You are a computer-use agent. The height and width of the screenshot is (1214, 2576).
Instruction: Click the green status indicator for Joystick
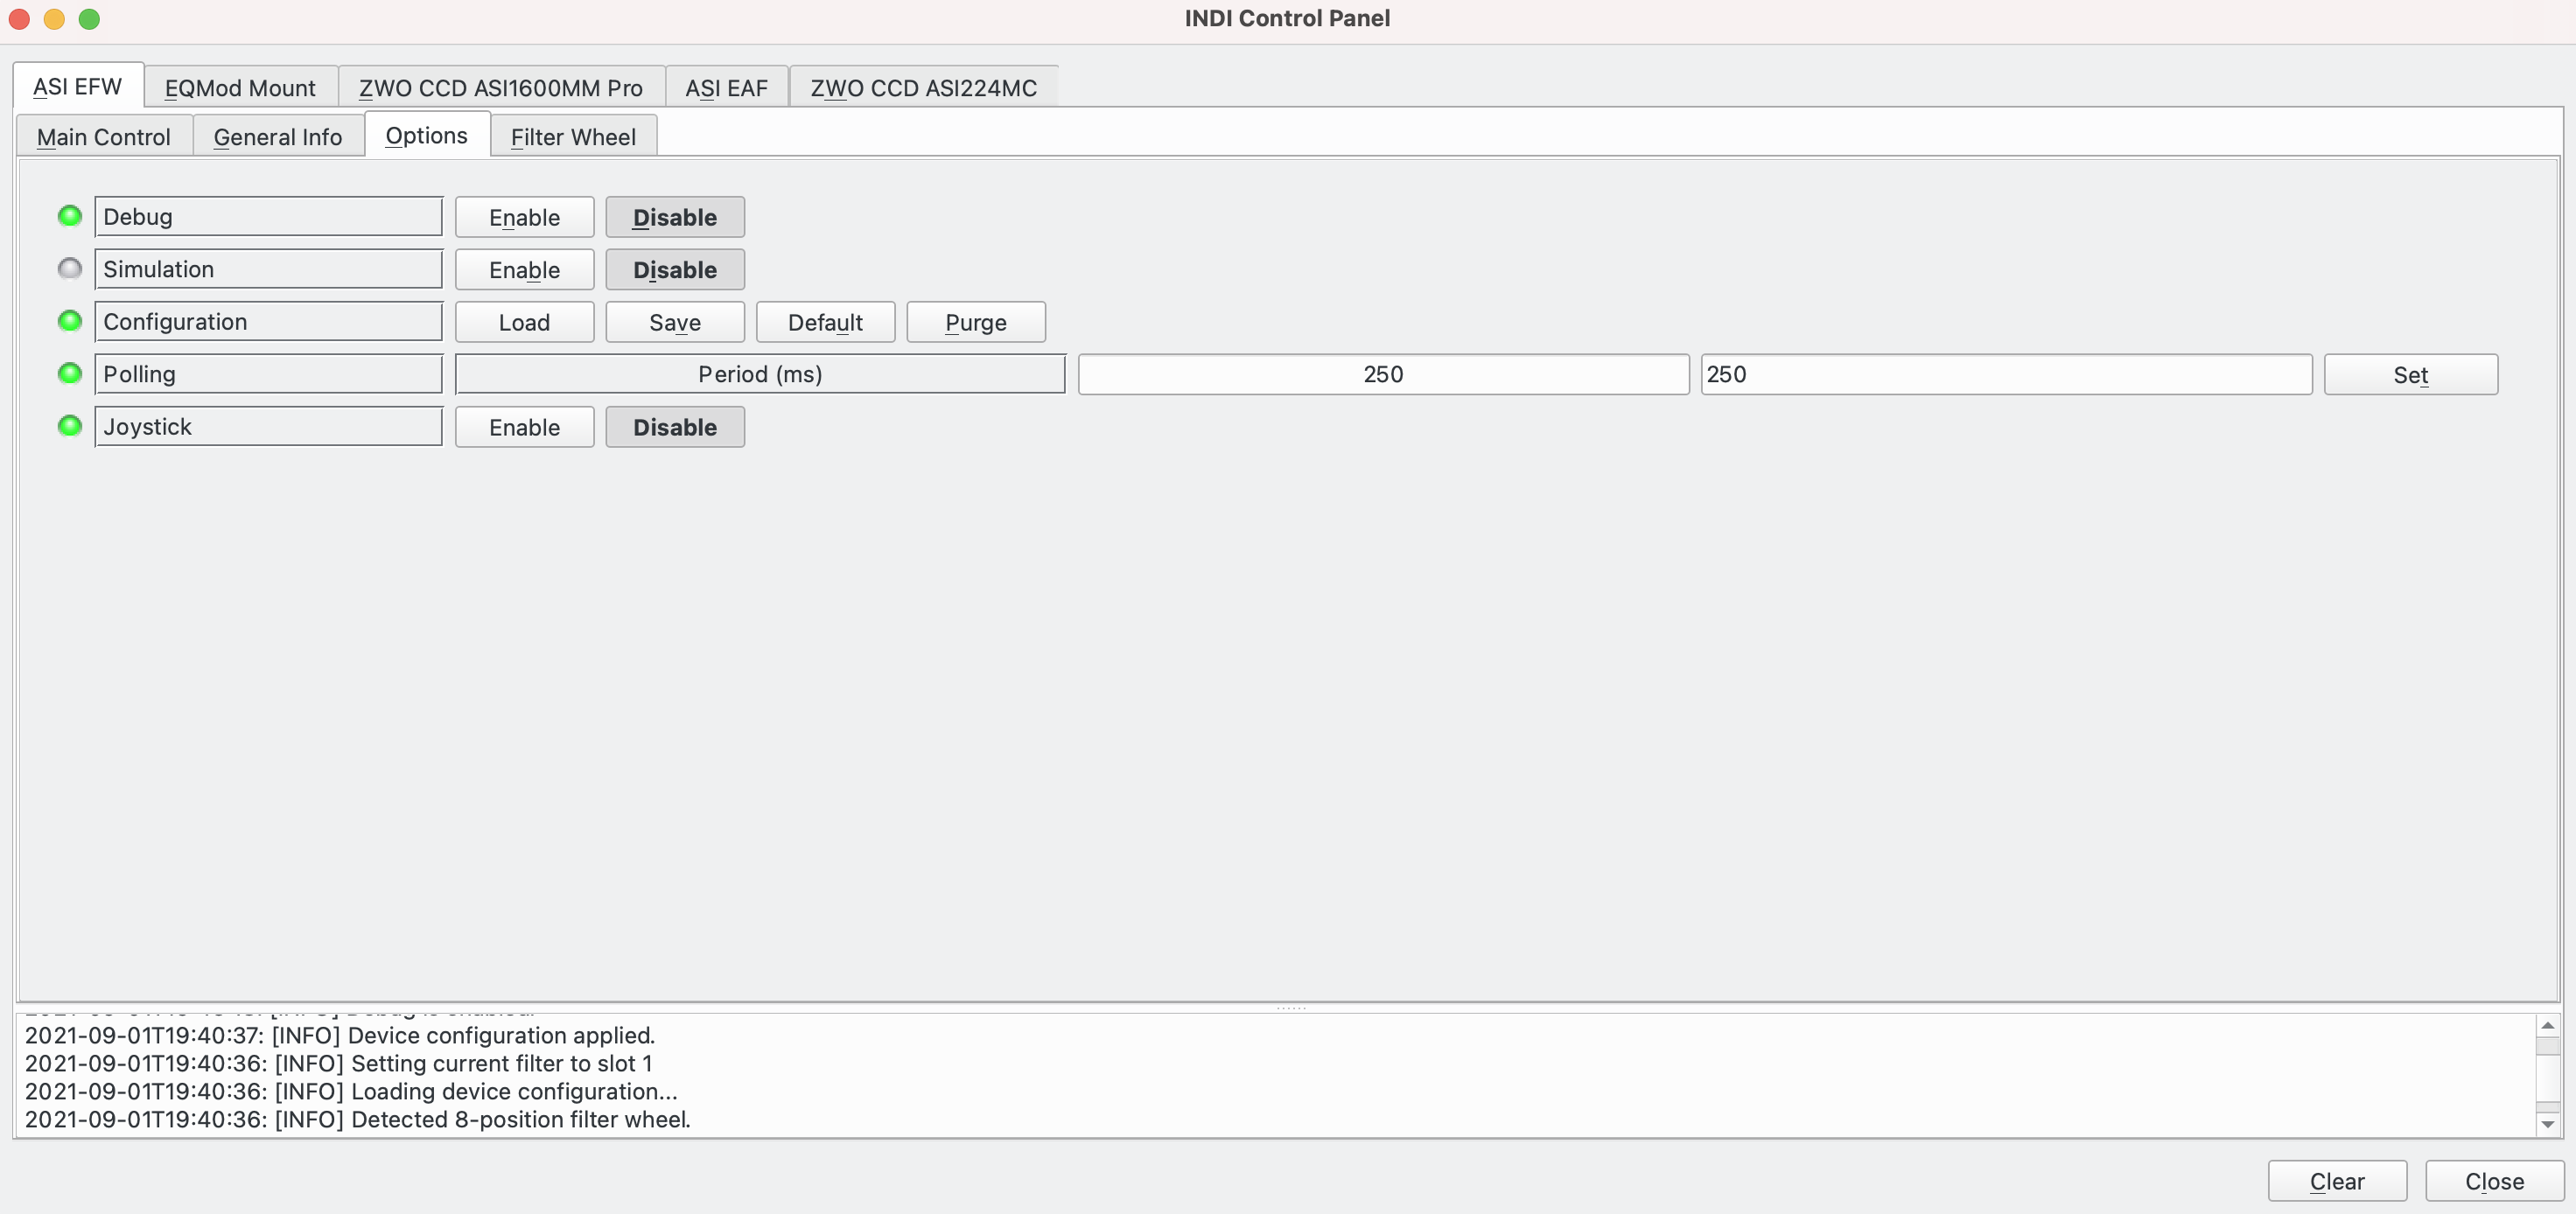click(69, 425)
